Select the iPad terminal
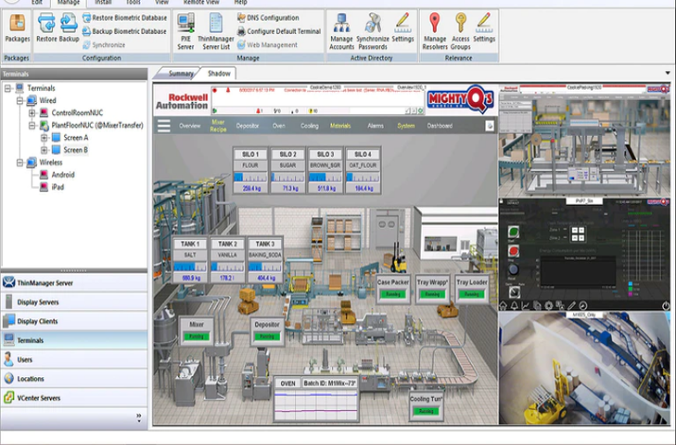Image resolution: width=676 pixels, height=445 pixels. pyautogui.click(x=58, y=187)
